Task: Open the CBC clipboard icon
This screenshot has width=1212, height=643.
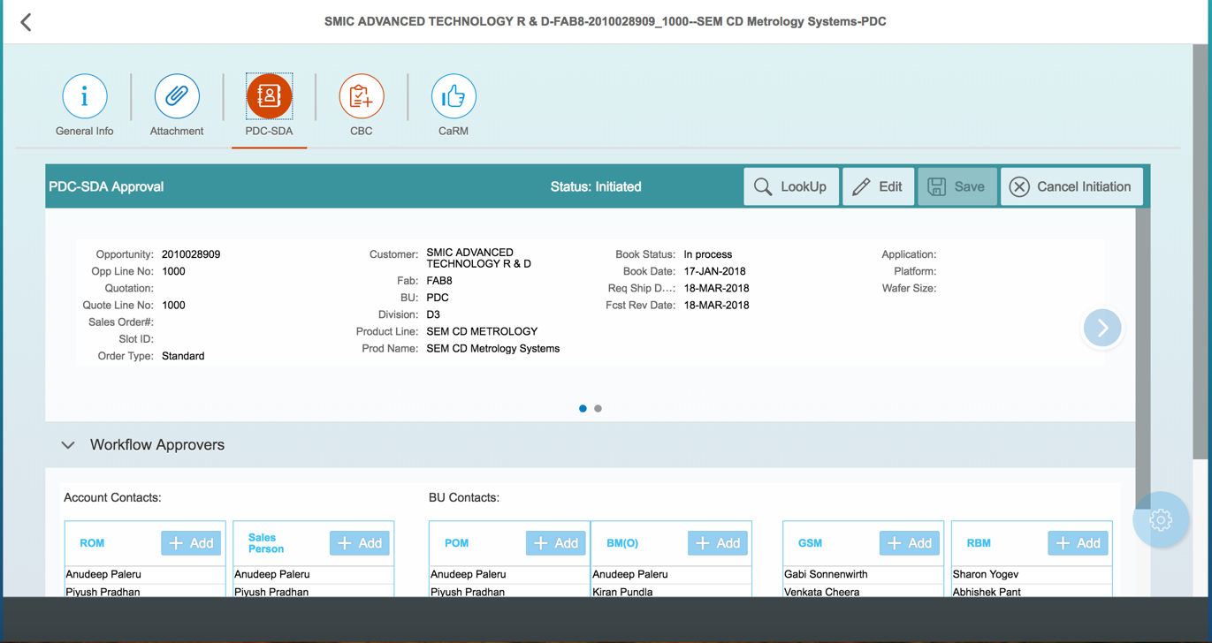Action: pos(362,96)
